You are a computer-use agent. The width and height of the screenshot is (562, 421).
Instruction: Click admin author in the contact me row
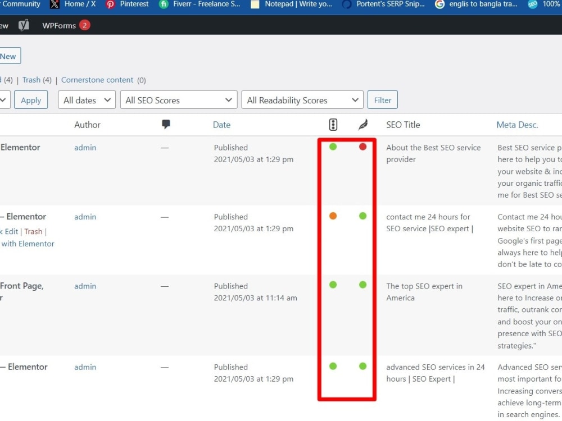click(85, 217)
